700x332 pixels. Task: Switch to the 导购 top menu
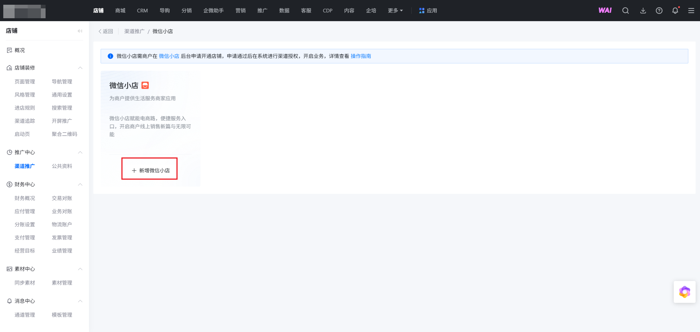pyautogui.click(x=165, y=11)
